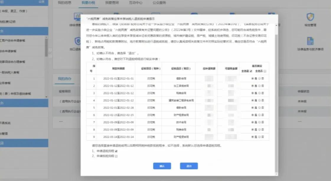This screenshot has width=331, height=181.
Task: Open the shield icon at far right
Action: (310, 17)
